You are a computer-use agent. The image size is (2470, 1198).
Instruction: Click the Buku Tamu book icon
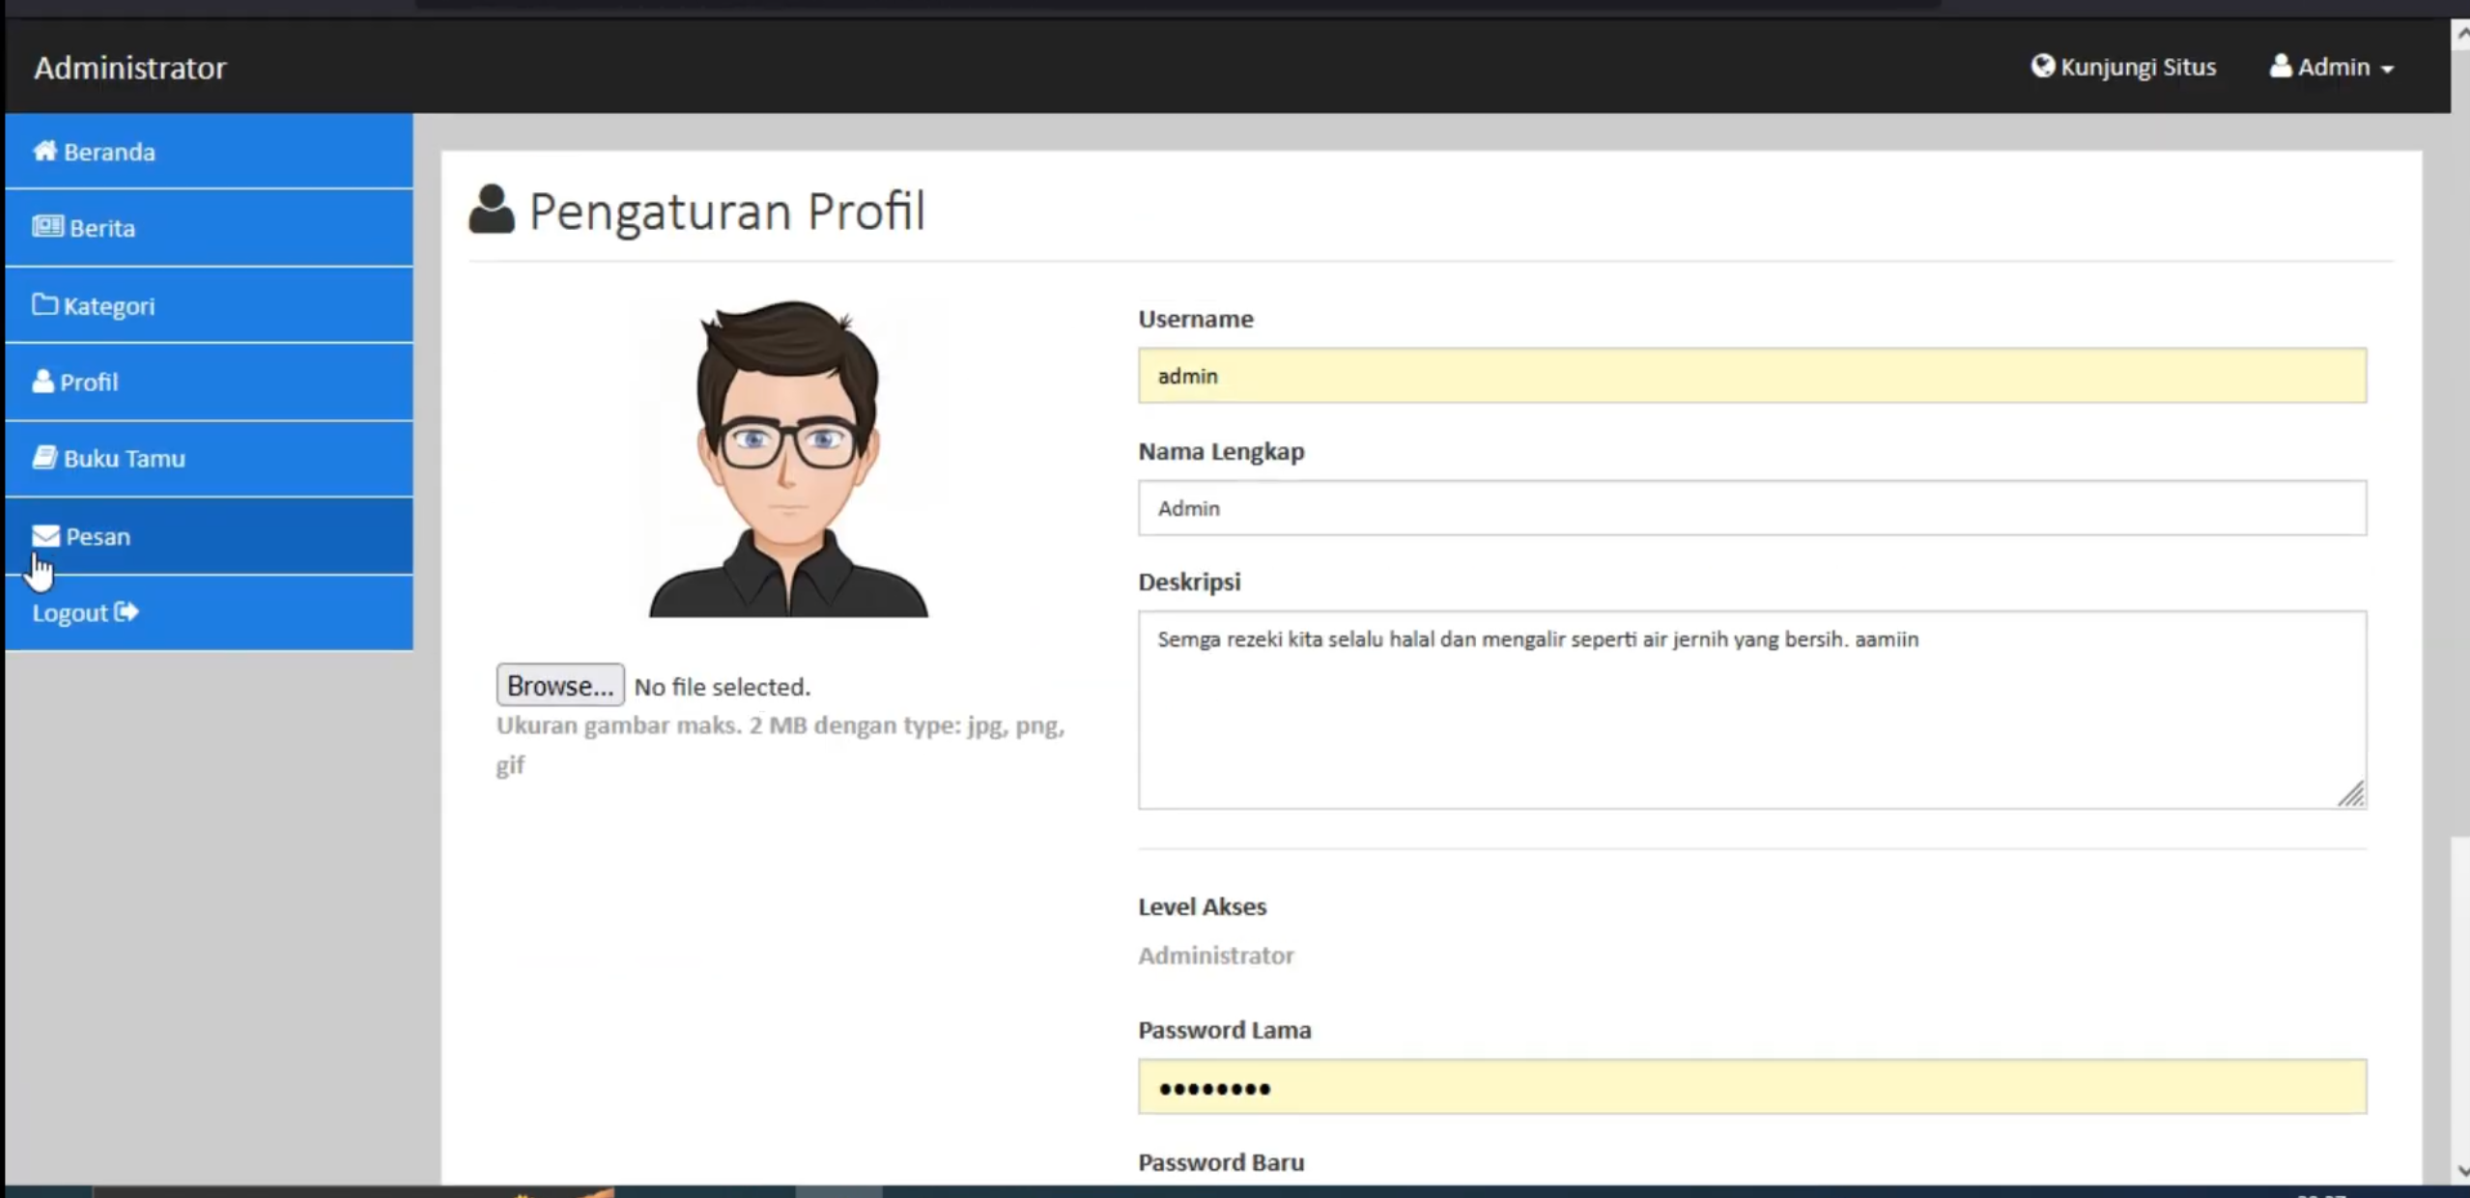point(44,457)
